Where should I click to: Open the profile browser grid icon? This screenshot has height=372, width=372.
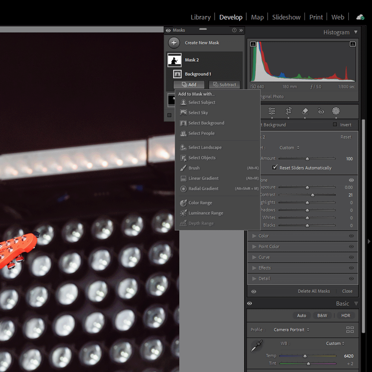click(x=350, y=330)
